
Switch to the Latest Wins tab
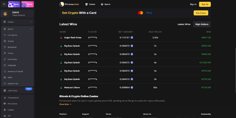(x=184, y=24)
